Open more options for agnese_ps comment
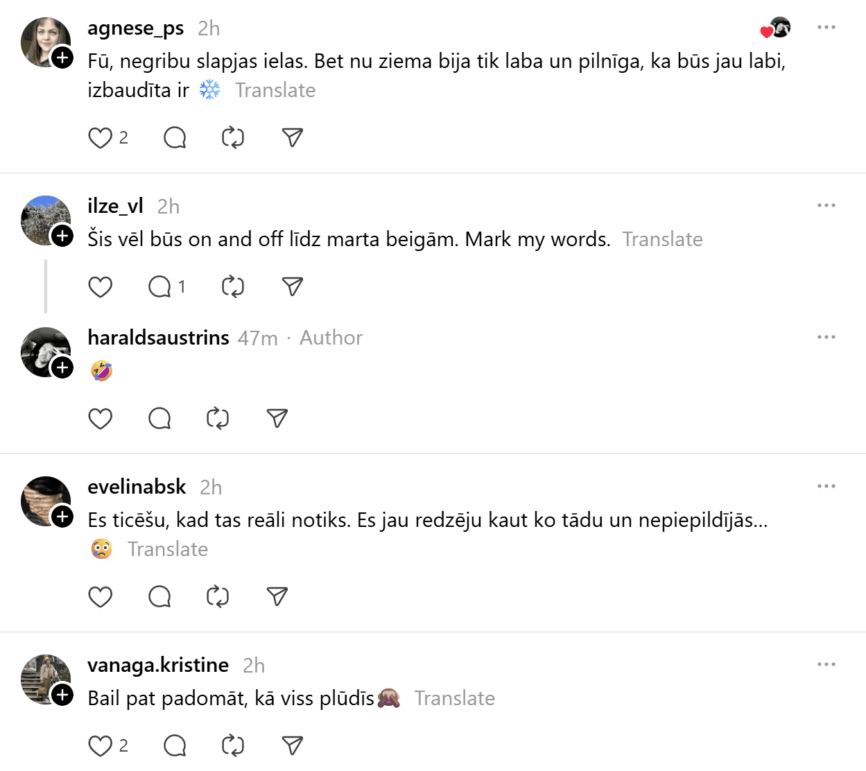This screenshot has width=866, height=771. click(x=826, y=28)
